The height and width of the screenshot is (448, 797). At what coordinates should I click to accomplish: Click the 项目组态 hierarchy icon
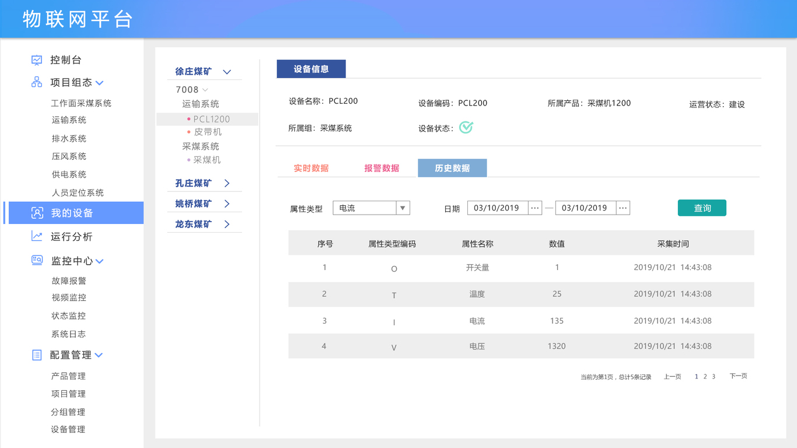coord(37,82)
